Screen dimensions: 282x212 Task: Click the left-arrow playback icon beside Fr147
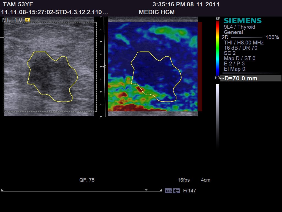(x=176, y=191)
